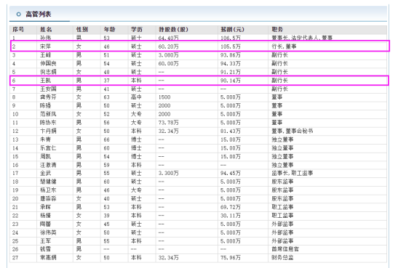Screen dimensions: 398x268
Task: Click the age 37 in row 6
Action: tap(107, 81)
